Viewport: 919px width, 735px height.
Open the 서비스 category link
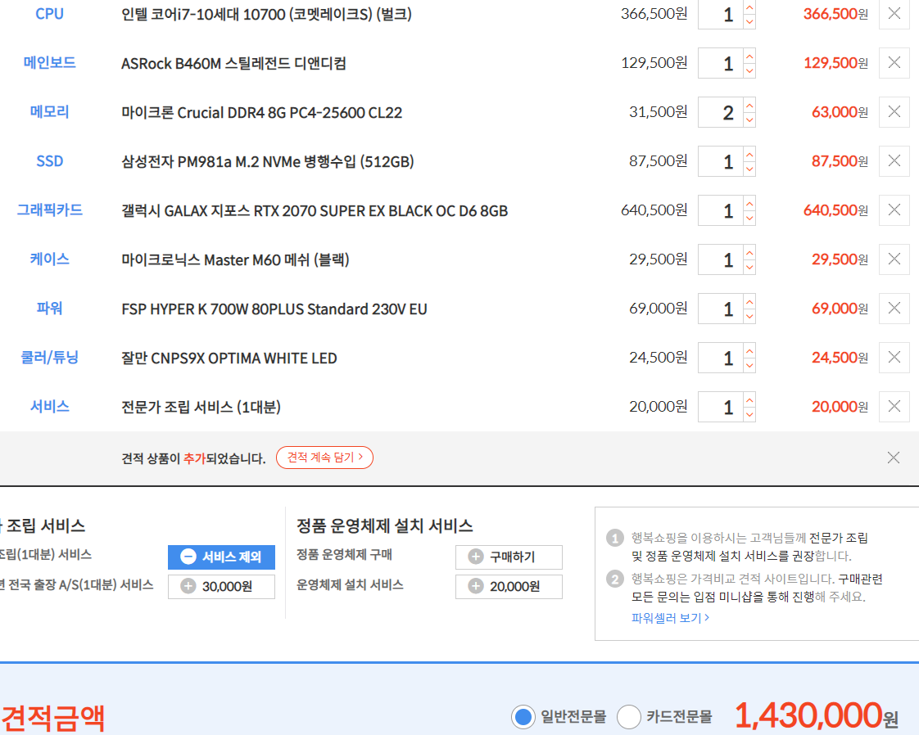click(49, 407)
